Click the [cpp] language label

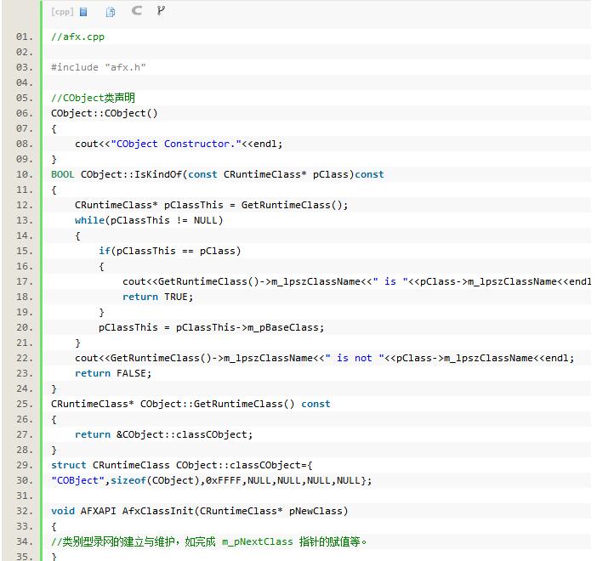(x=62, y=12)
